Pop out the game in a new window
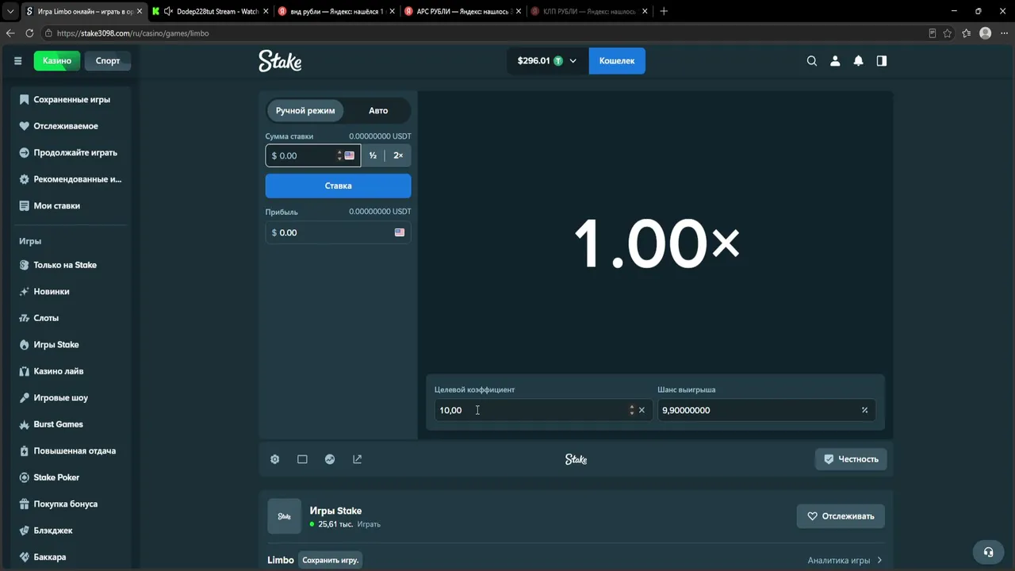This screenshot has height=571, width=1015. pyautogui.click(x=357, y=459)
